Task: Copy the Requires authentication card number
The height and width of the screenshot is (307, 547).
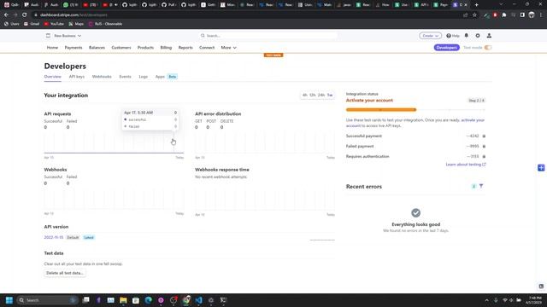Action: (x=484, y=157)
